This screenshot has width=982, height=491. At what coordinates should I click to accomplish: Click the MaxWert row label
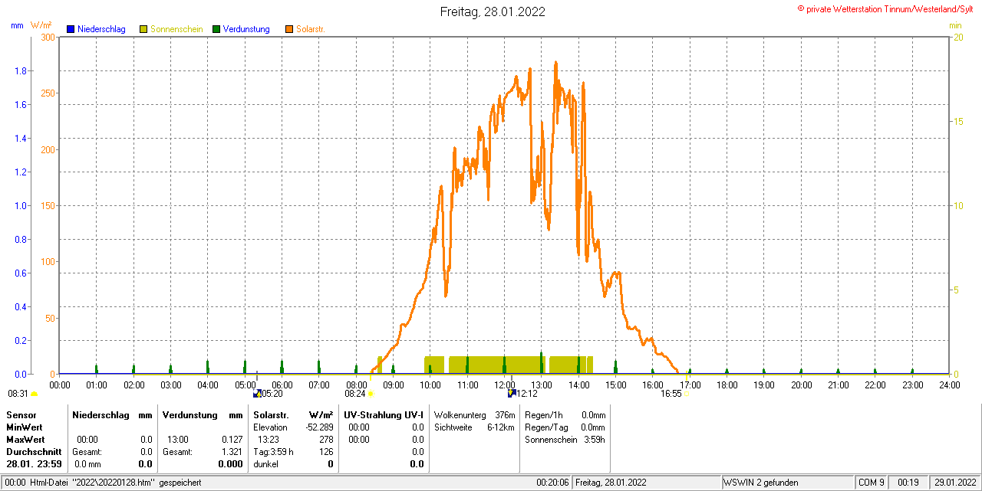point(25,440)
